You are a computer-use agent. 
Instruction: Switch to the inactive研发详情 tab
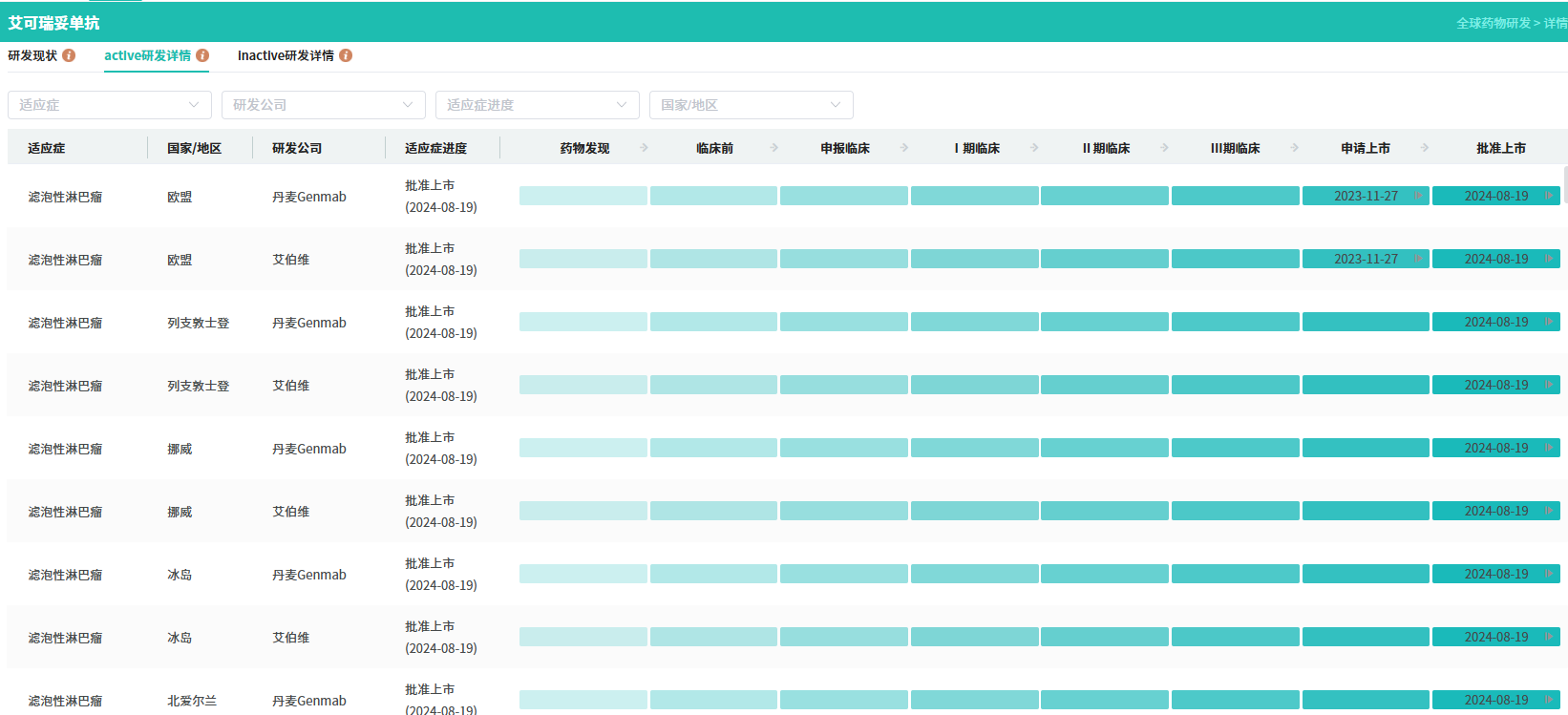pos(286,55)
